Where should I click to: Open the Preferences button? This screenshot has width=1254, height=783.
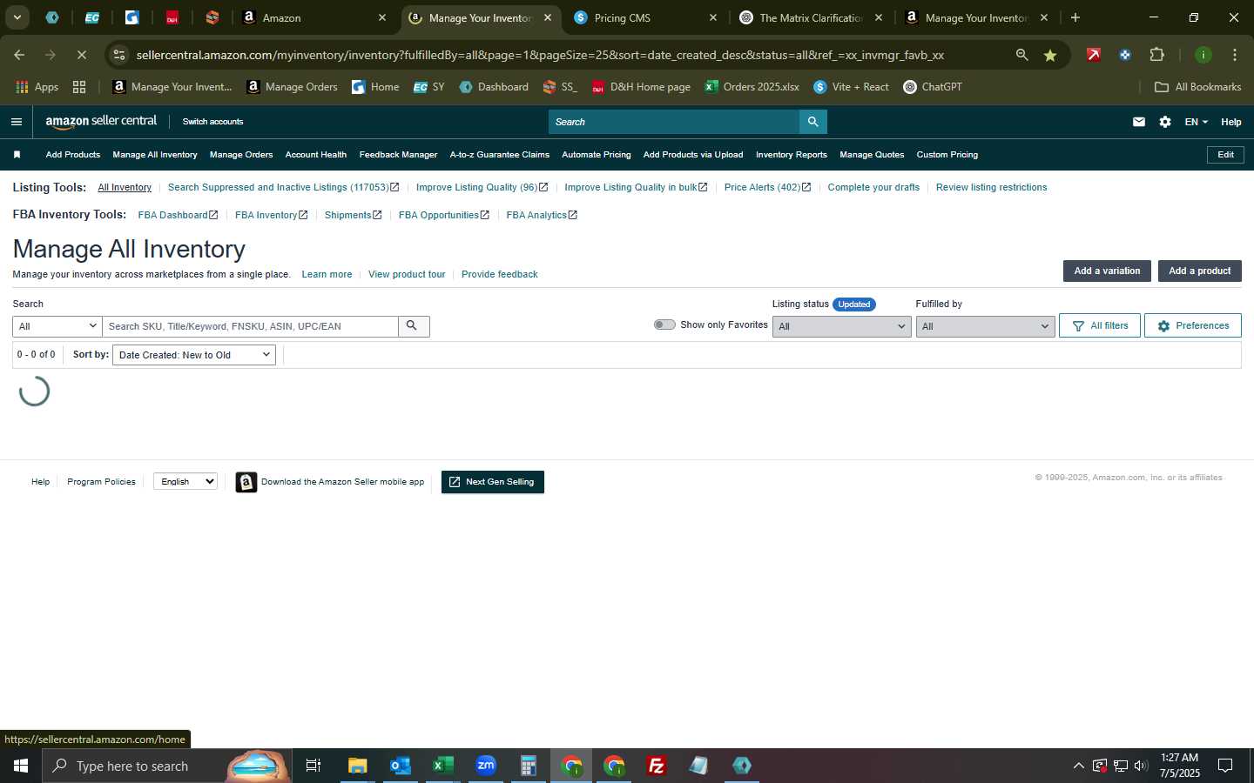(1192, 325)
